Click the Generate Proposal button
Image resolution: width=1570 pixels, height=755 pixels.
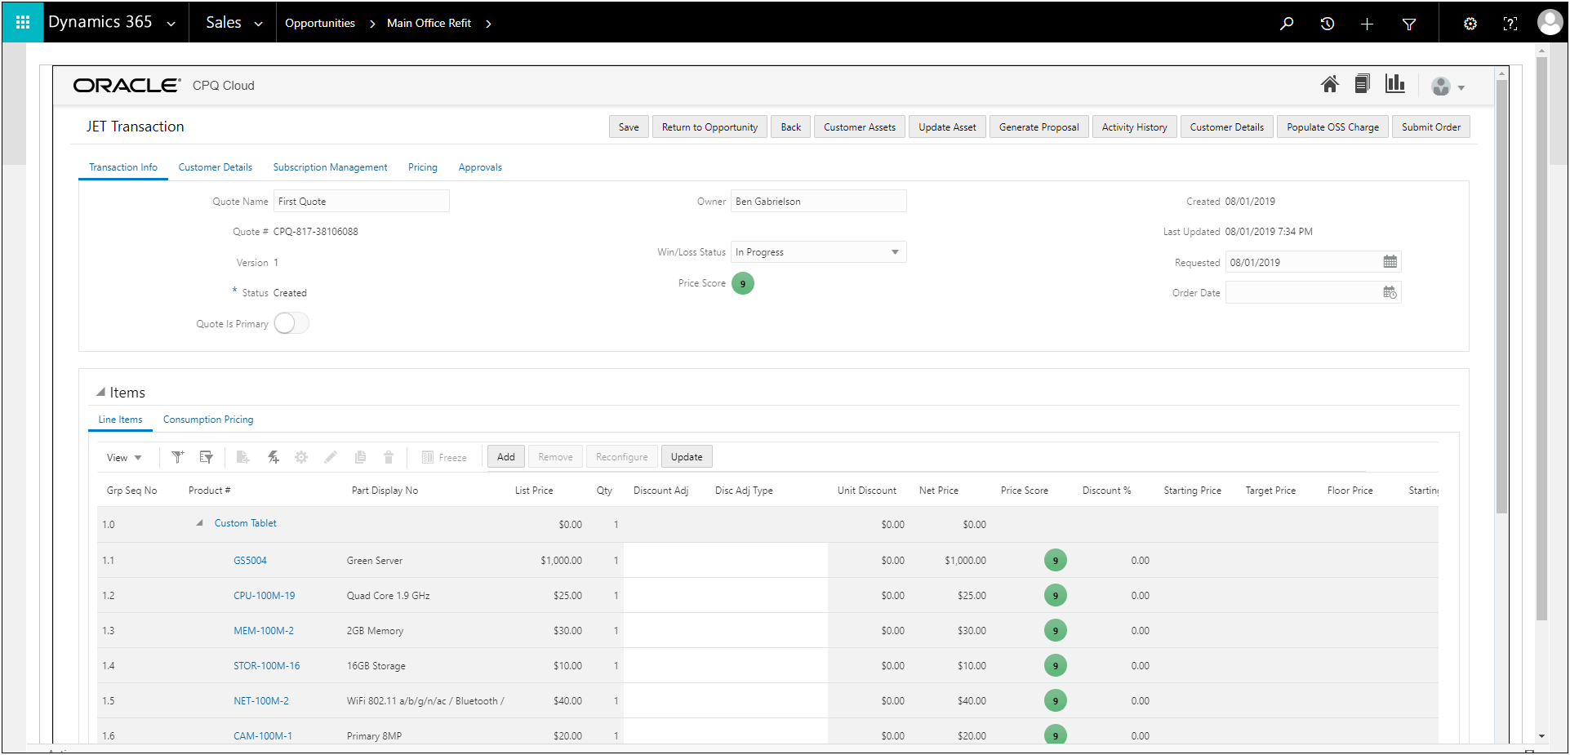click(1039, 127)
